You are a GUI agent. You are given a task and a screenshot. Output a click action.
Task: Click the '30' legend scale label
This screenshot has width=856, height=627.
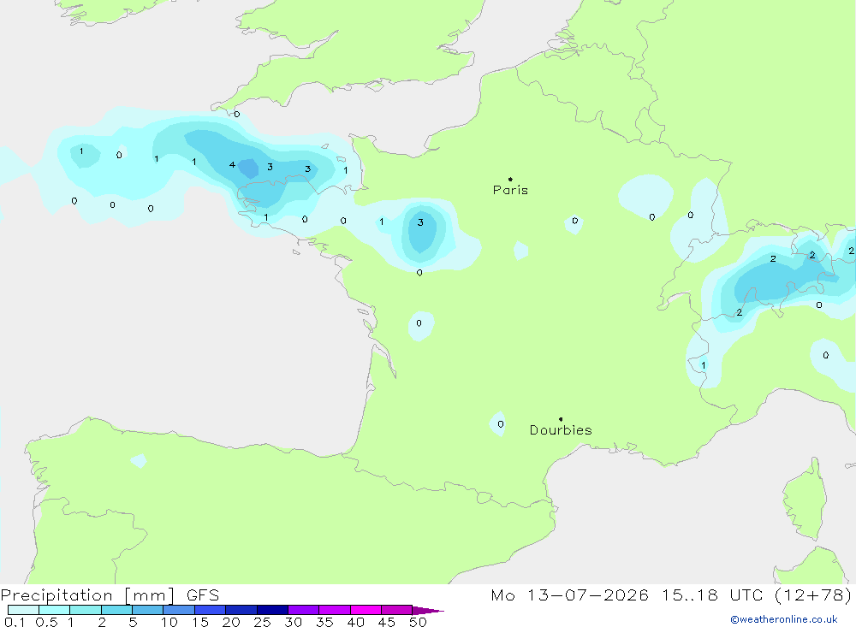pyautogui.click(x=294, y=622)
